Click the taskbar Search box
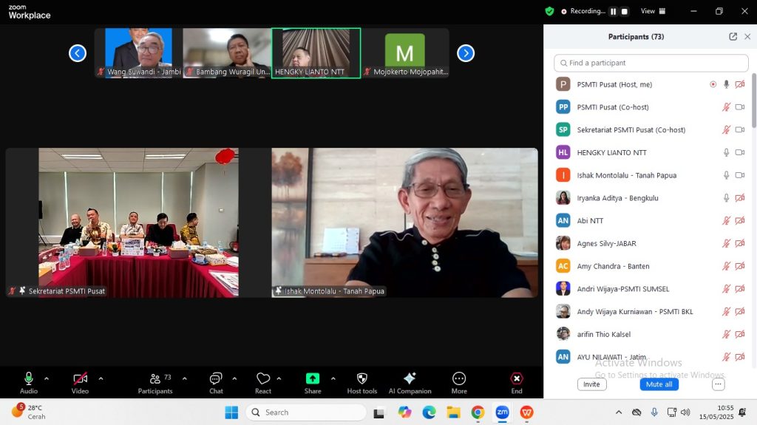This screenshot has height=425, width=757. coord(305,412)
